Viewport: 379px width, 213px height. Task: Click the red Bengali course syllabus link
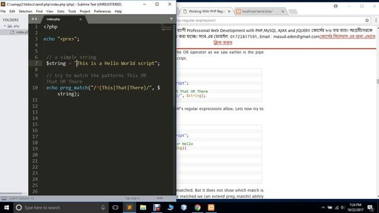tap(348, 37)
